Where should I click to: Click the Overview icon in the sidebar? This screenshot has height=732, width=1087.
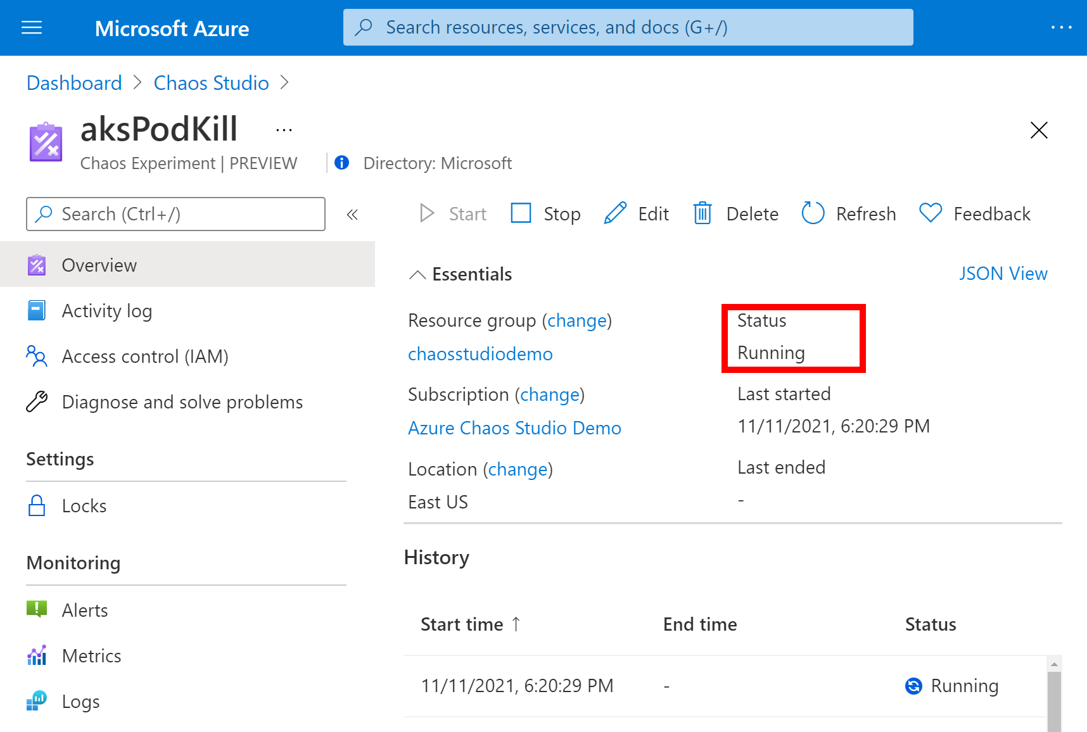tap(37, 265)
